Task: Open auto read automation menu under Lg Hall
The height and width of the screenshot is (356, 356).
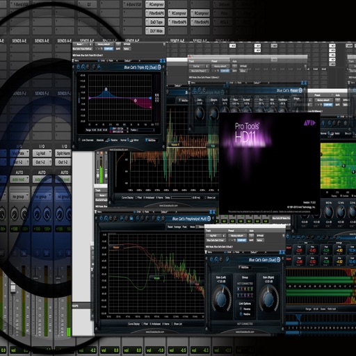Action: pos(42,179)
